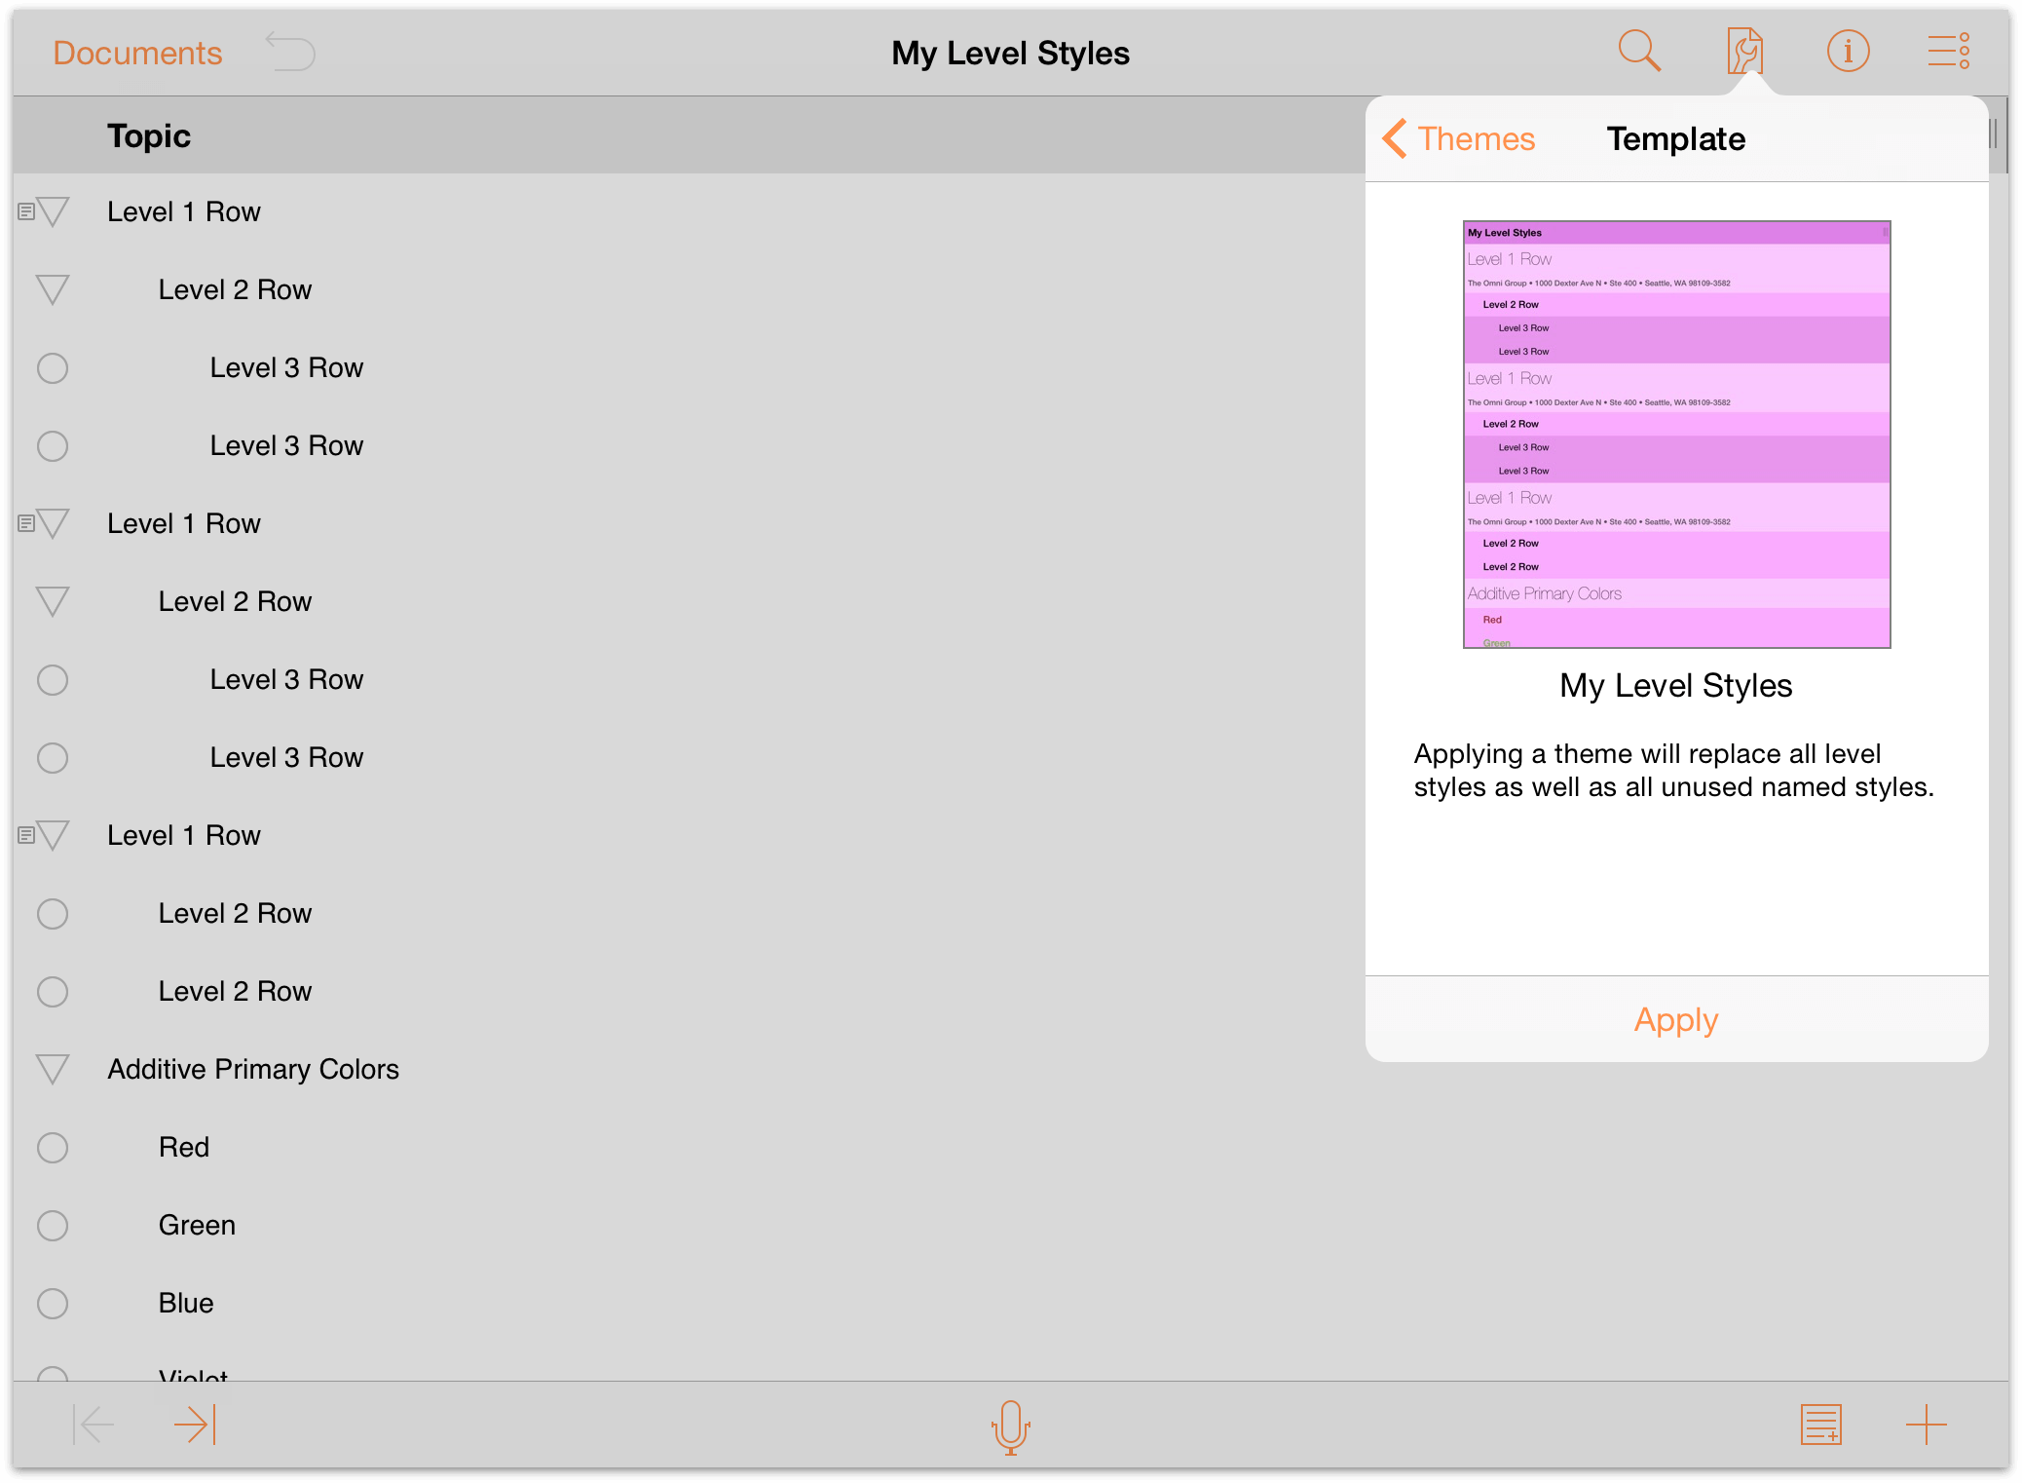Tap the document tools wrench icon

tap(1744, 51)
